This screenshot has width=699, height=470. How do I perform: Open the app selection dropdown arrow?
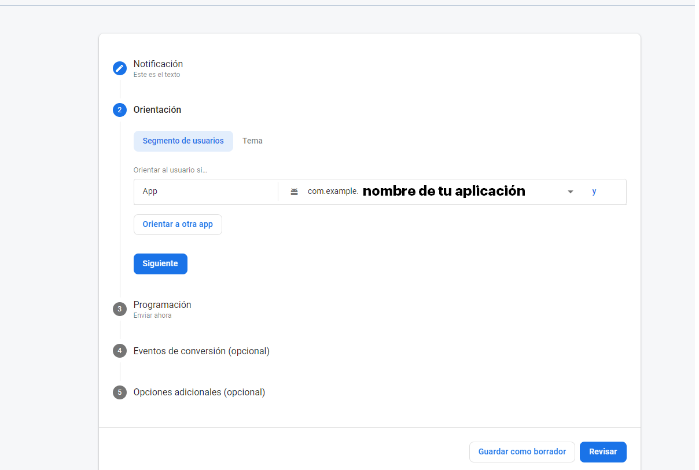point(571,192)
